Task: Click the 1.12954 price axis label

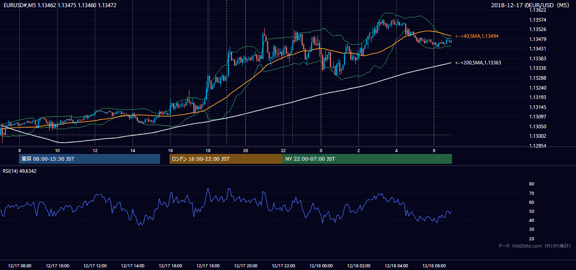Action: 538,146
